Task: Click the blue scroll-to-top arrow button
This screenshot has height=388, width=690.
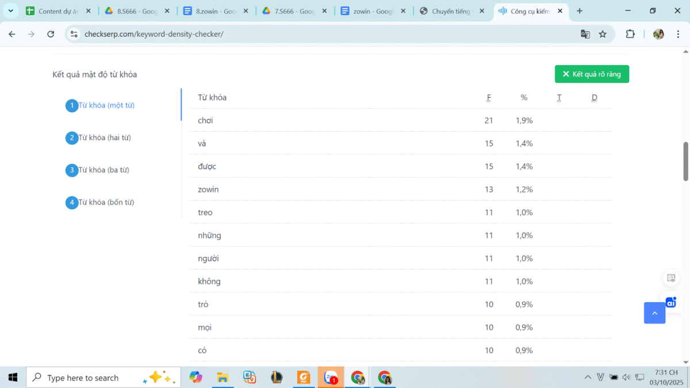Action: (x=654, y=313)
